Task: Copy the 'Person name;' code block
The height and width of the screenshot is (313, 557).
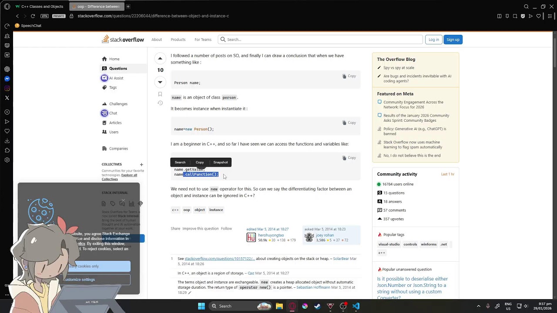Action: 349,76
